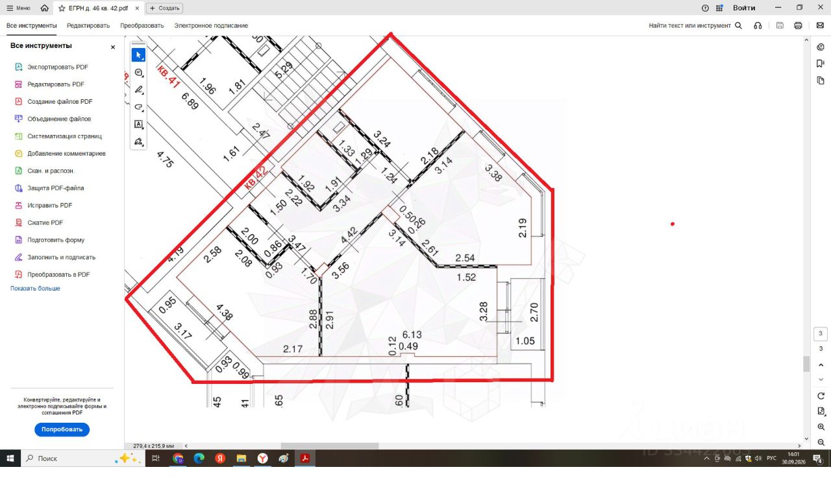831x500 pixels.
Task: Click the horizontal scrollbar thumb
Action: tap(329, 446)
